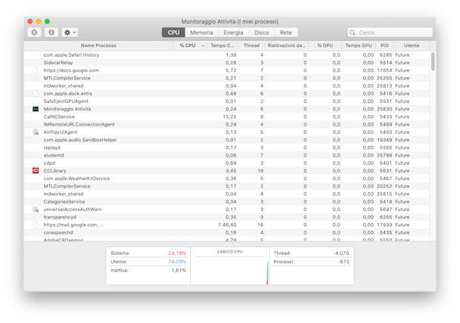Click the Monitoraggio Attività app icon
460x323 pixels.
[36, 109]
